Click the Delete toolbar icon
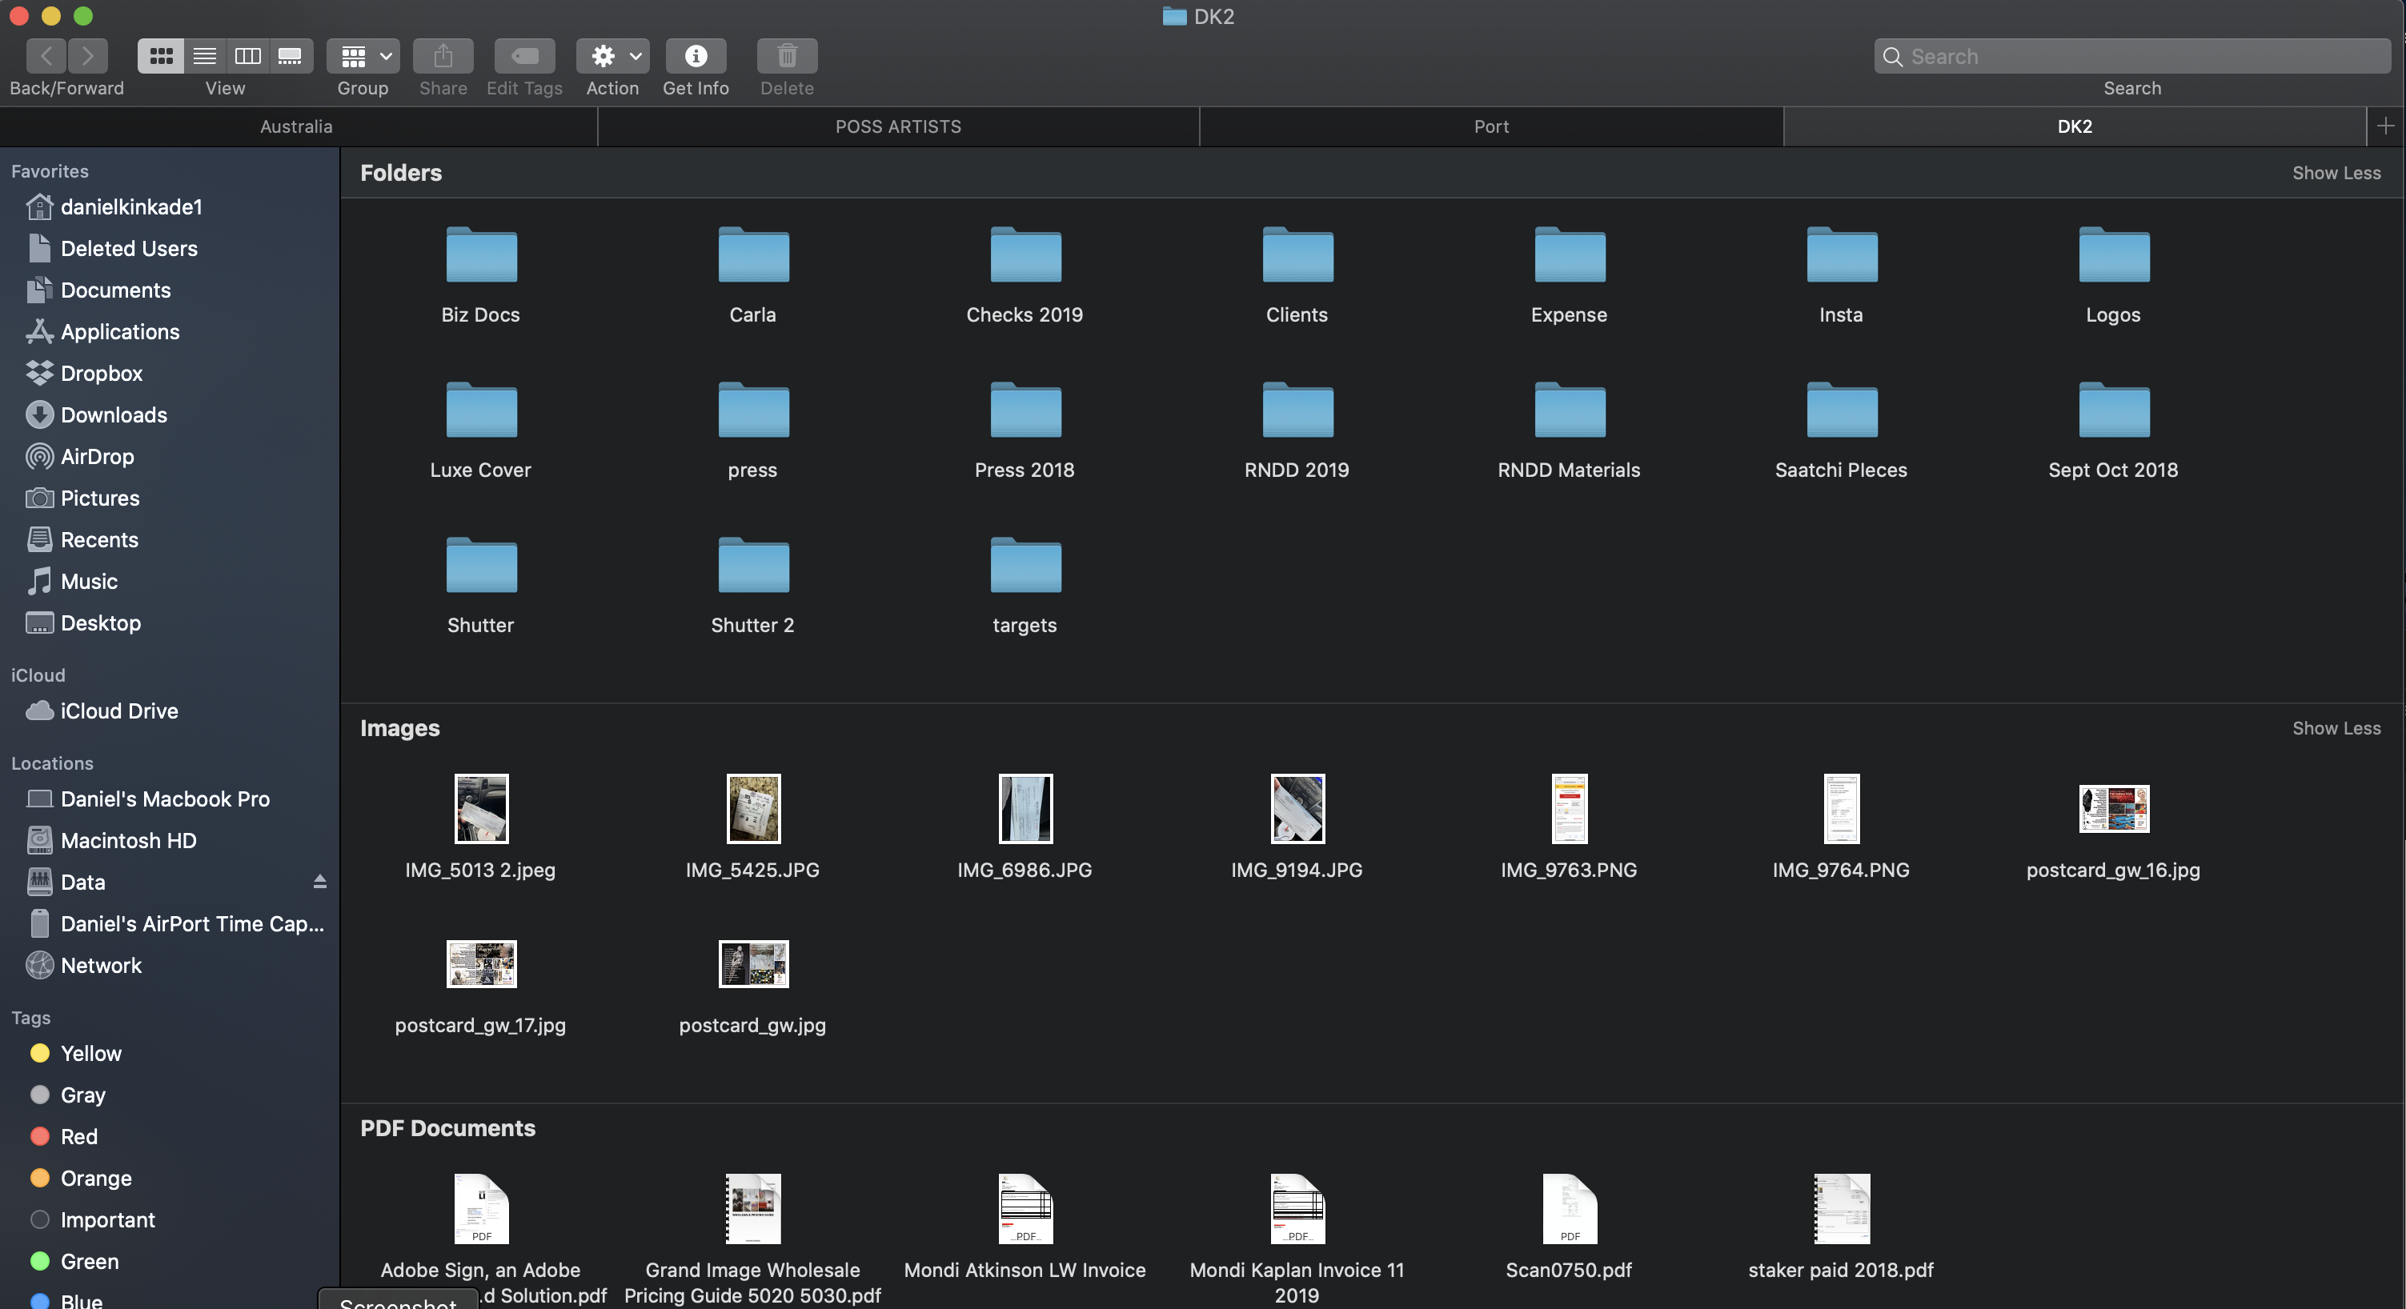Screen dimensions: 2406x1309 coord(785,56)
